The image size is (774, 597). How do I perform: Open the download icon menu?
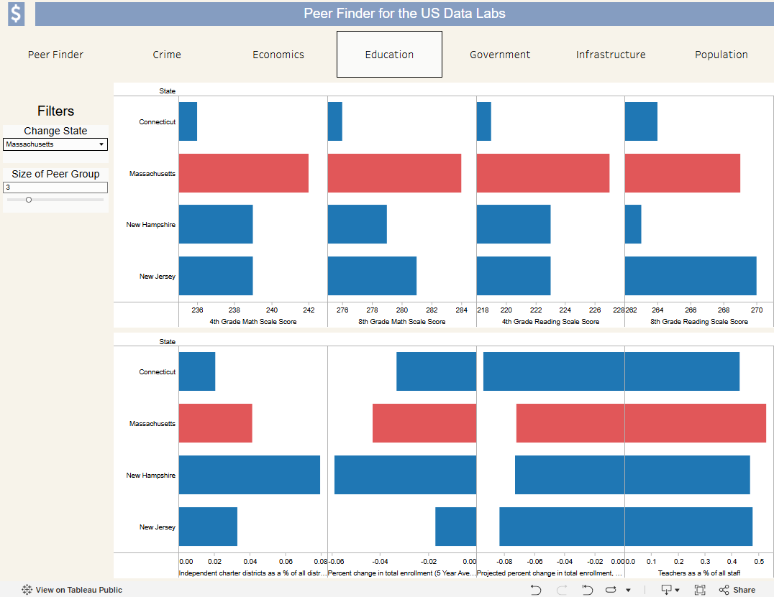pos(666,590)
